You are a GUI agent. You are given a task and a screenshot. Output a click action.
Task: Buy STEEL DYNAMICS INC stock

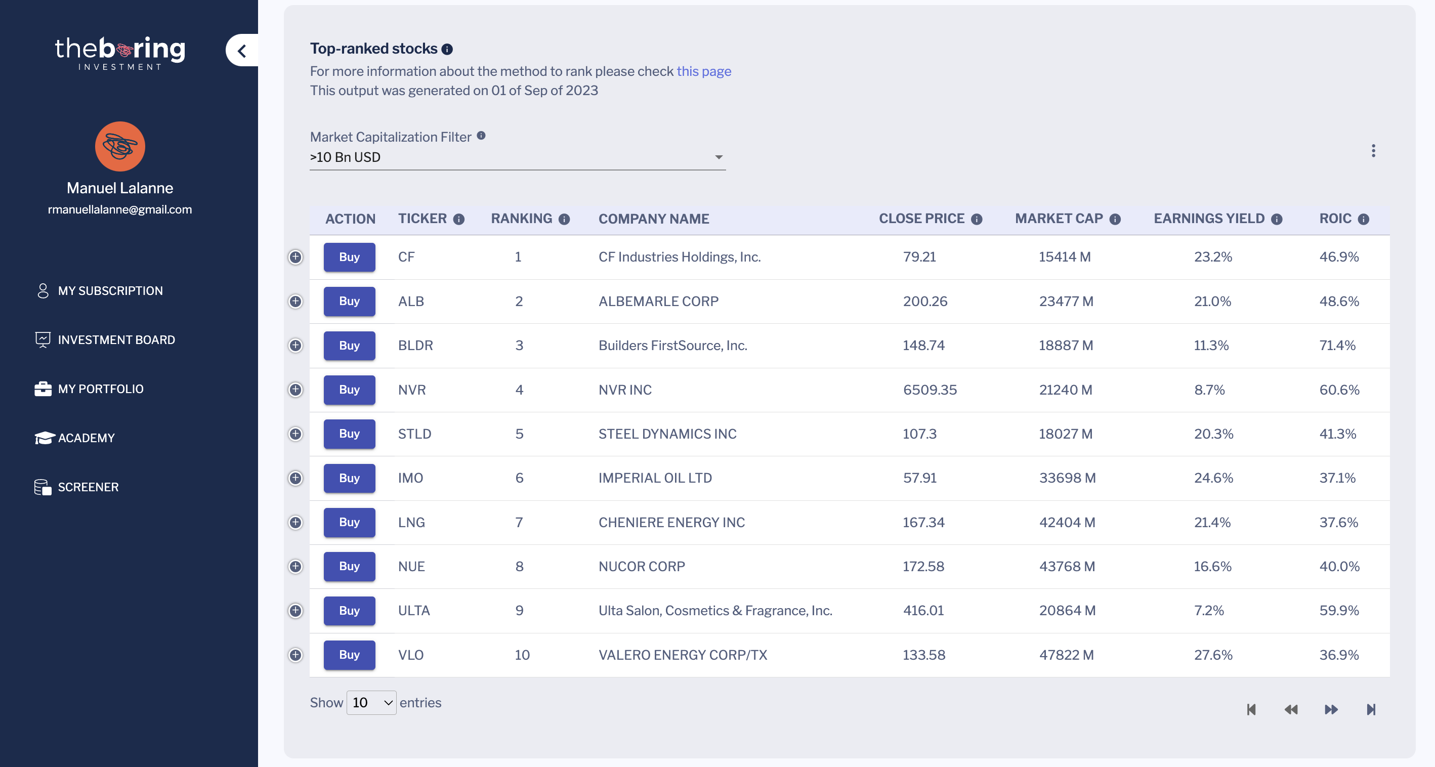coord(349,434)
